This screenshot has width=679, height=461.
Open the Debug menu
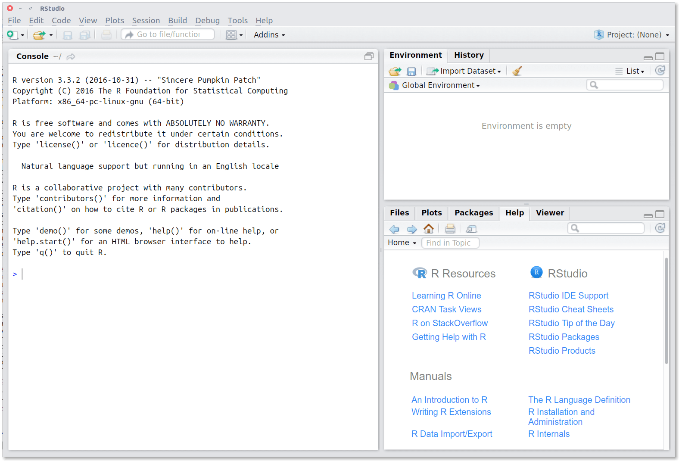pyautogui.click(x=207, y=20)
